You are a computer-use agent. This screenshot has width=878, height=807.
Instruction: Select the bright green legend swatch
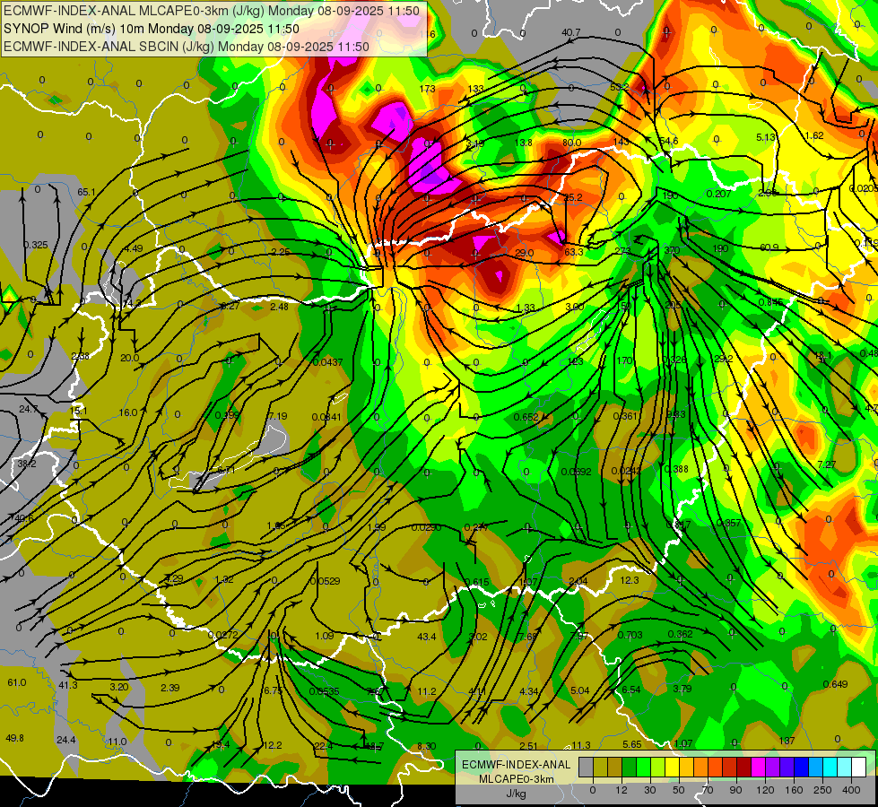click(x=643, y=767)
